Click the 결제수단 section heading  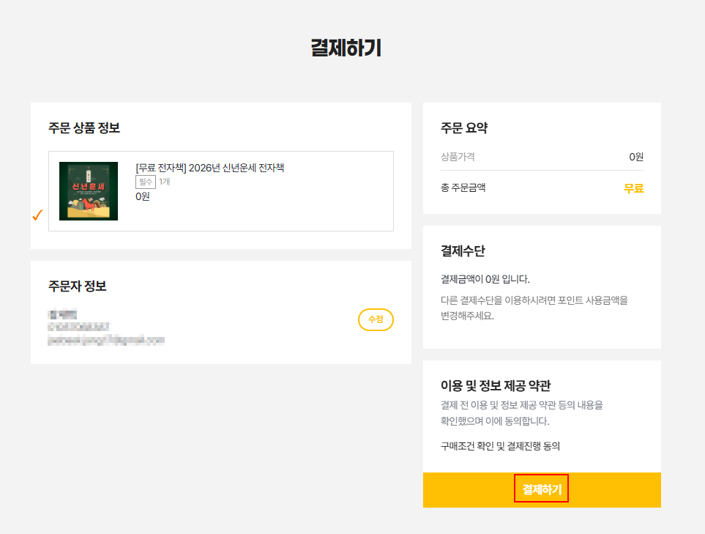point(463,251)
